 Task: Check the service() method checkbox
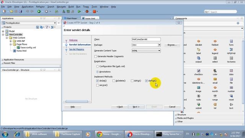point(98,85)
